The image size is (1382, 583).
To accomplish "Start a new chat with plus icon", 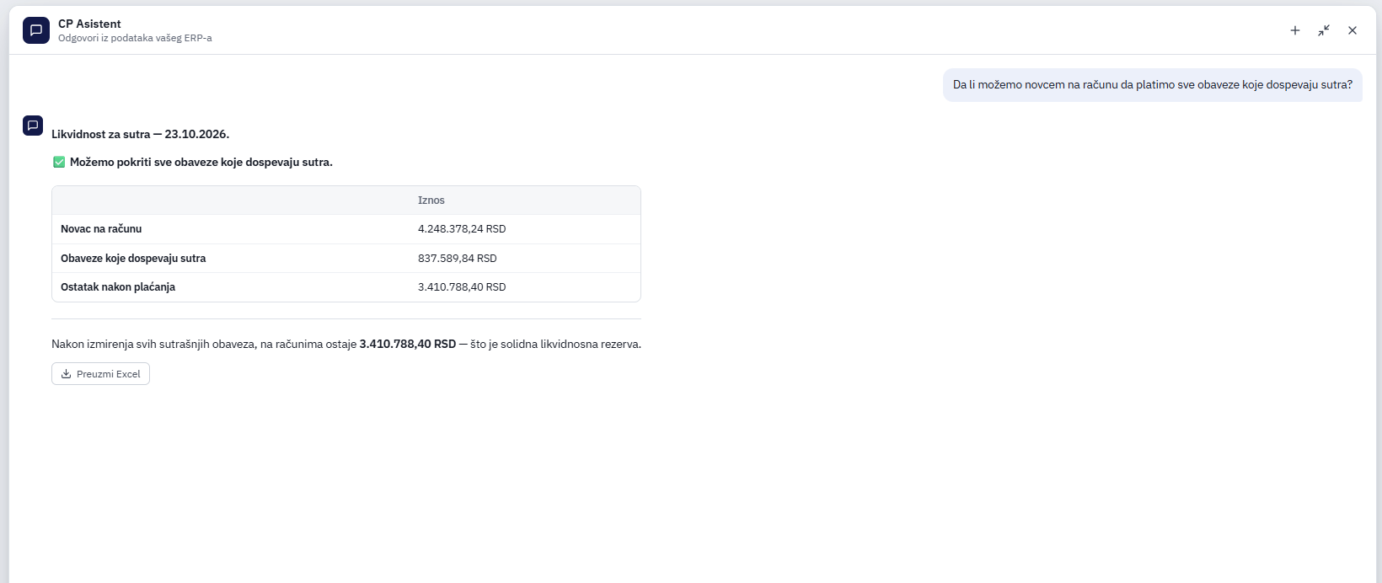I will [1295, 30].
